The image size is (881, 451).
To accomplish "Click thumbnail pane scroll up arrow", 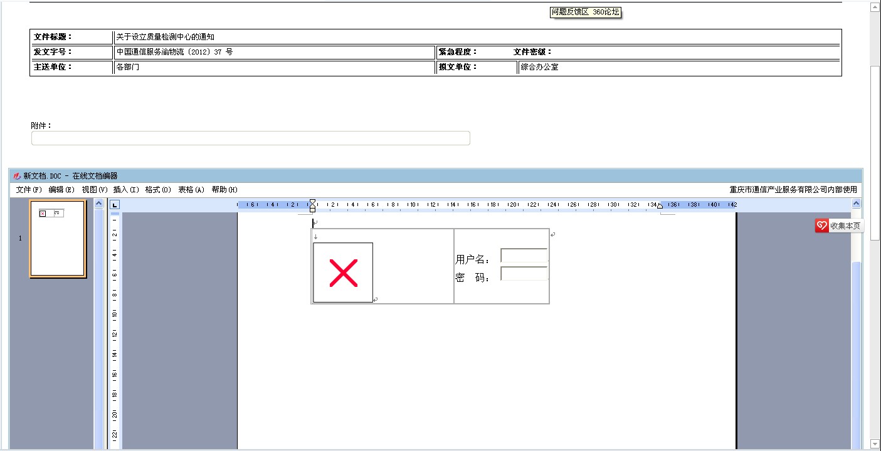I will (98, 204).
